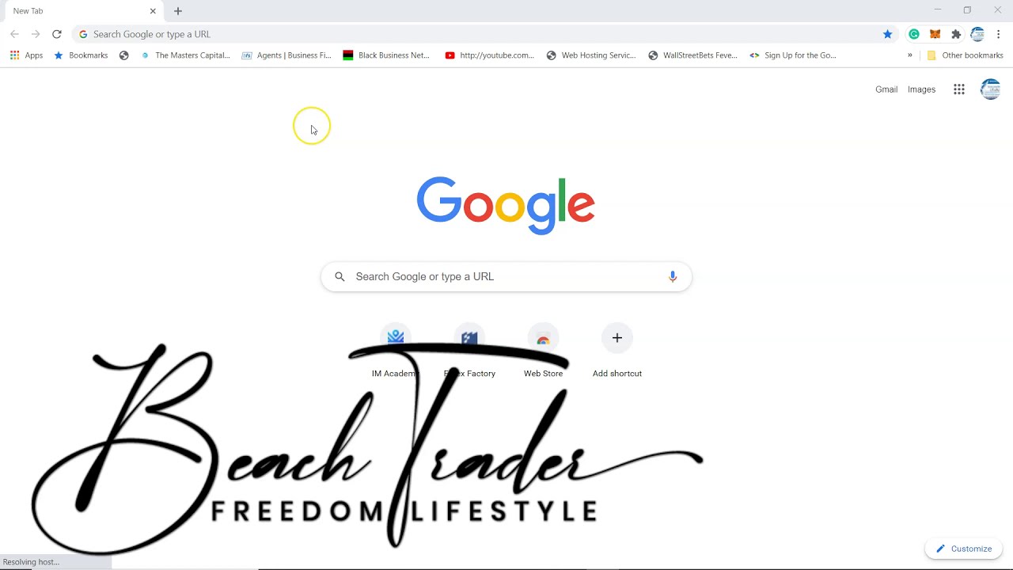Open a new tab with the plus button
This screenshot has height=570, width=1013.
point(178,11)
